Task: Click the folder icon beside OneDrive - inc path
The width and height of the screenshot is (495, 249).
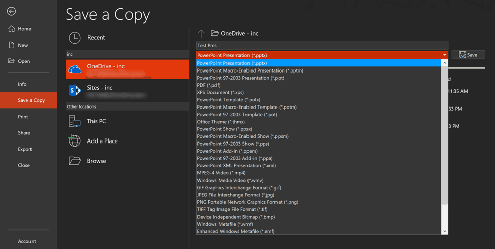Action: click(x=214, y=33)
